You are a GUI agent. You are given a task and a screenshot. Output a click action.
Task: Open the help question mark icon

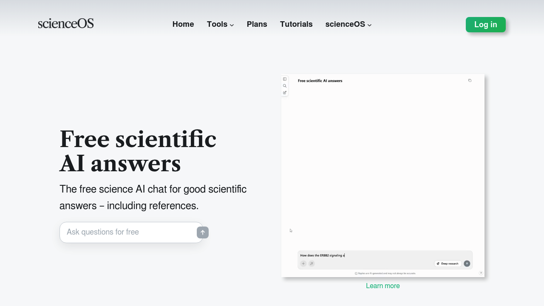coord(481,273)
